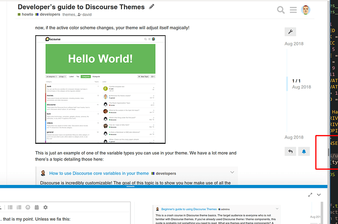338x224 pixels.
Task: Open the bell notification level button
Action: pyautogui.click(x=304, y=152)
